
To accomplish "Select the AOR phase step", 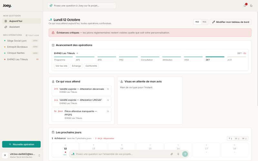I will click(237, 59).
